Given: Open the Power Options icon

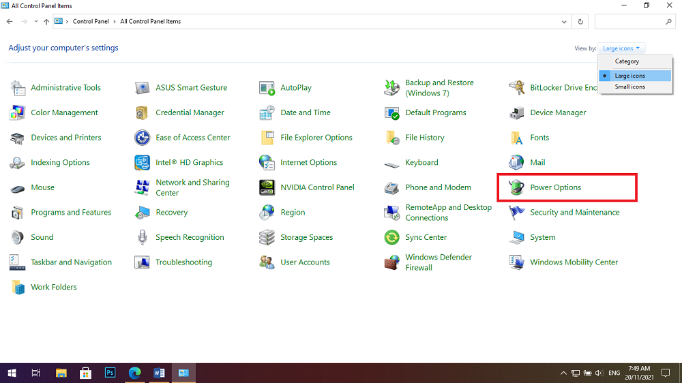Looking at the screenshot, I should tap(516, 187).
